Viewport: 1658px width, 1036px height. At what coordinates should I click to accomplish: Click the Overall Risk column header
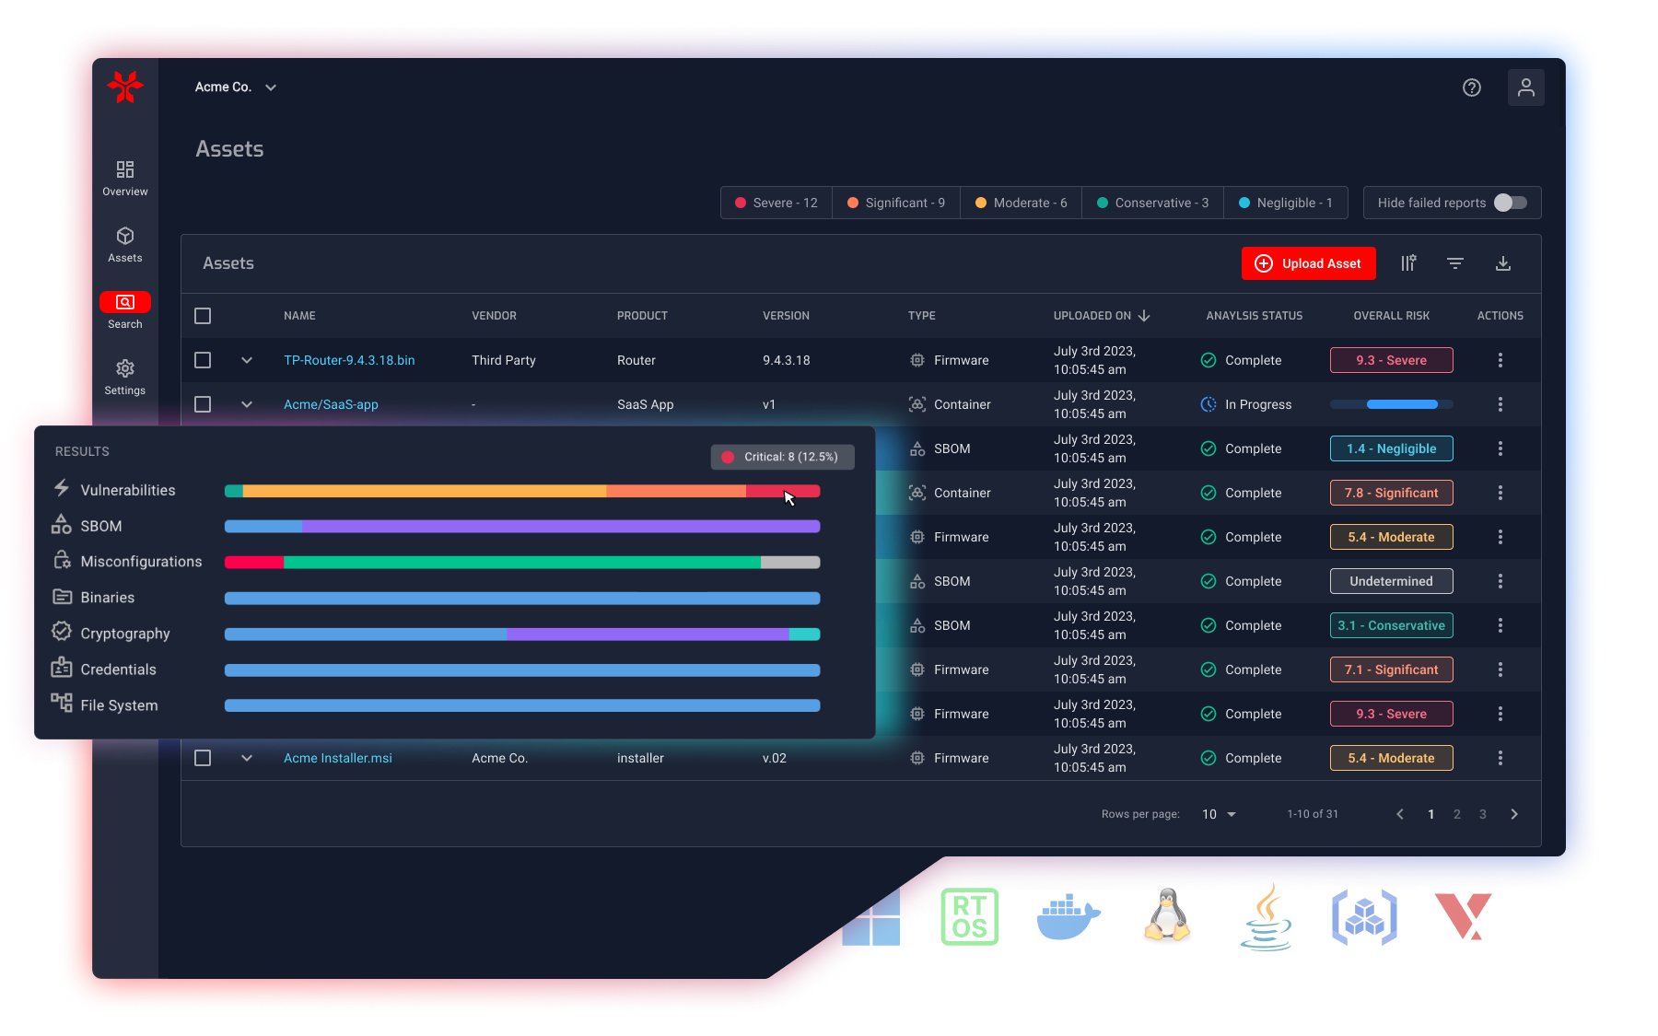tap(1392, 316)
